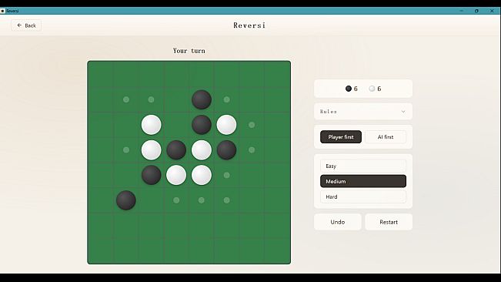This screenshot has height=282, width=501.
Task: Click the rightmost black disc on the board
Action: click(226, 150)
